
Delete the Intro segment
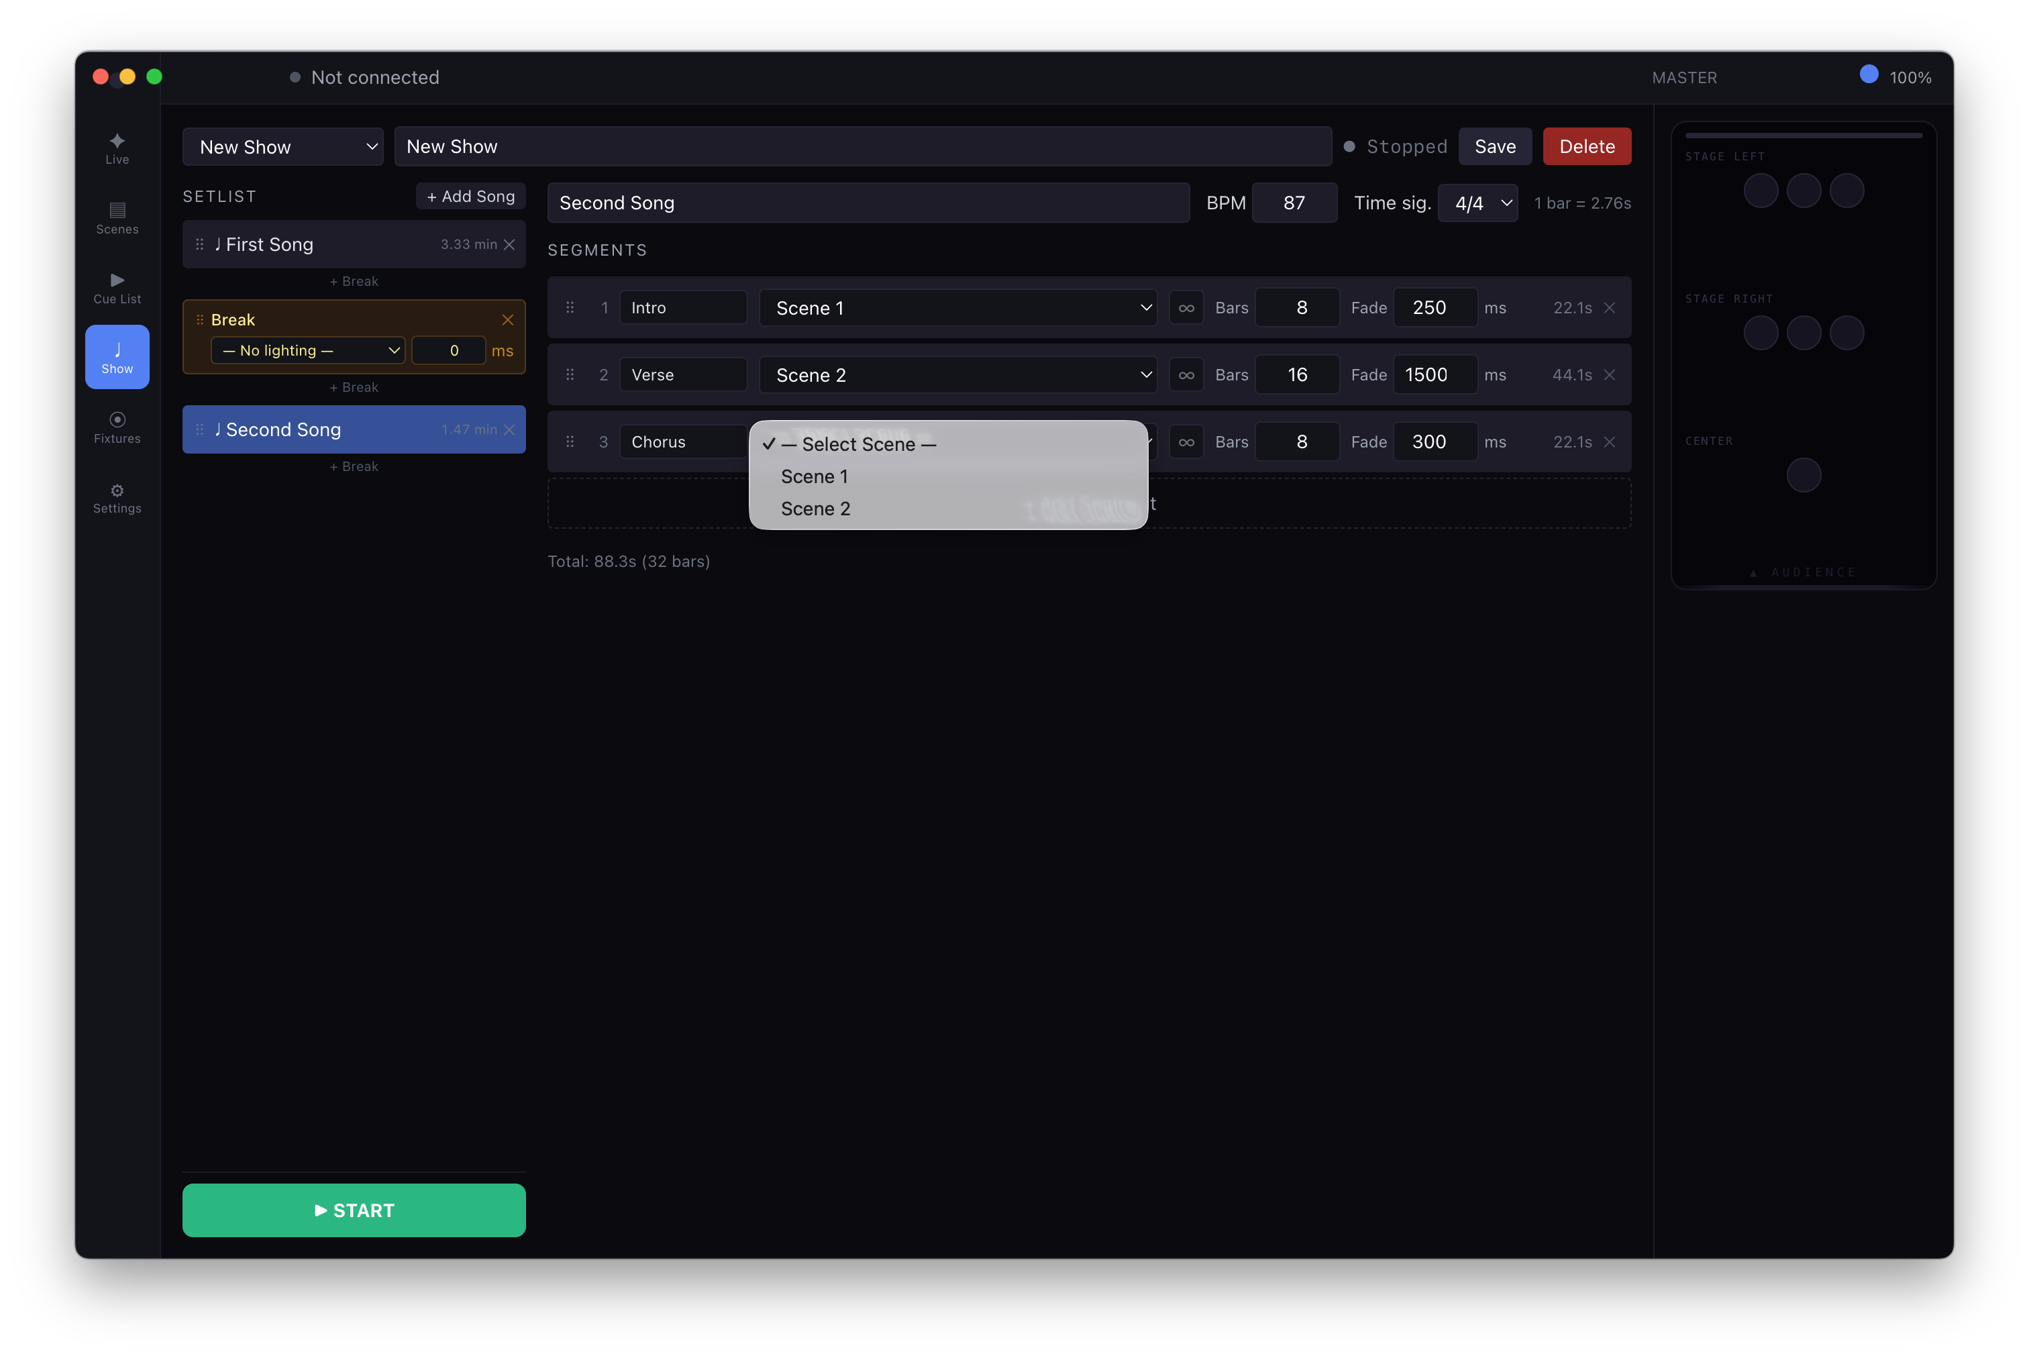click(1609, 307)
